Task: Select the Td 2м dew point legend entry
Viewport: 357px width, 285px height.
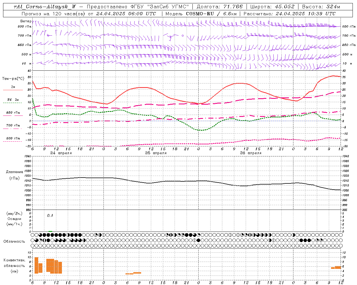Action: click(x=13, y=100)
